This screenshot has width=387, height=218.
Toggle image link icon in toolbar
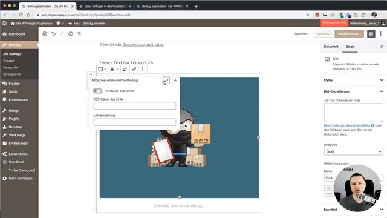(134, 70)
